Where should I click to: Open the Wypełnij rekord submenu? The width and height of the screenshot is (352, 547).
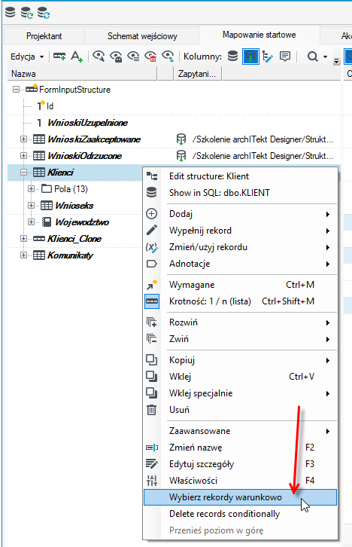pyautogui.click(x=240, y=231)
